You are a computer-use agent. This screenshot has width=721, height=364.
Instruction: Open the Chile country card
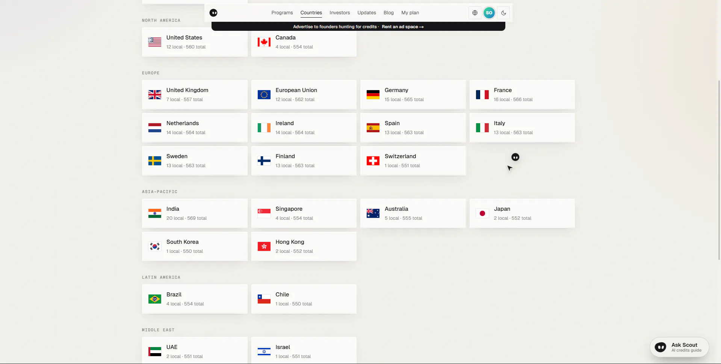[x=304, y=299]
